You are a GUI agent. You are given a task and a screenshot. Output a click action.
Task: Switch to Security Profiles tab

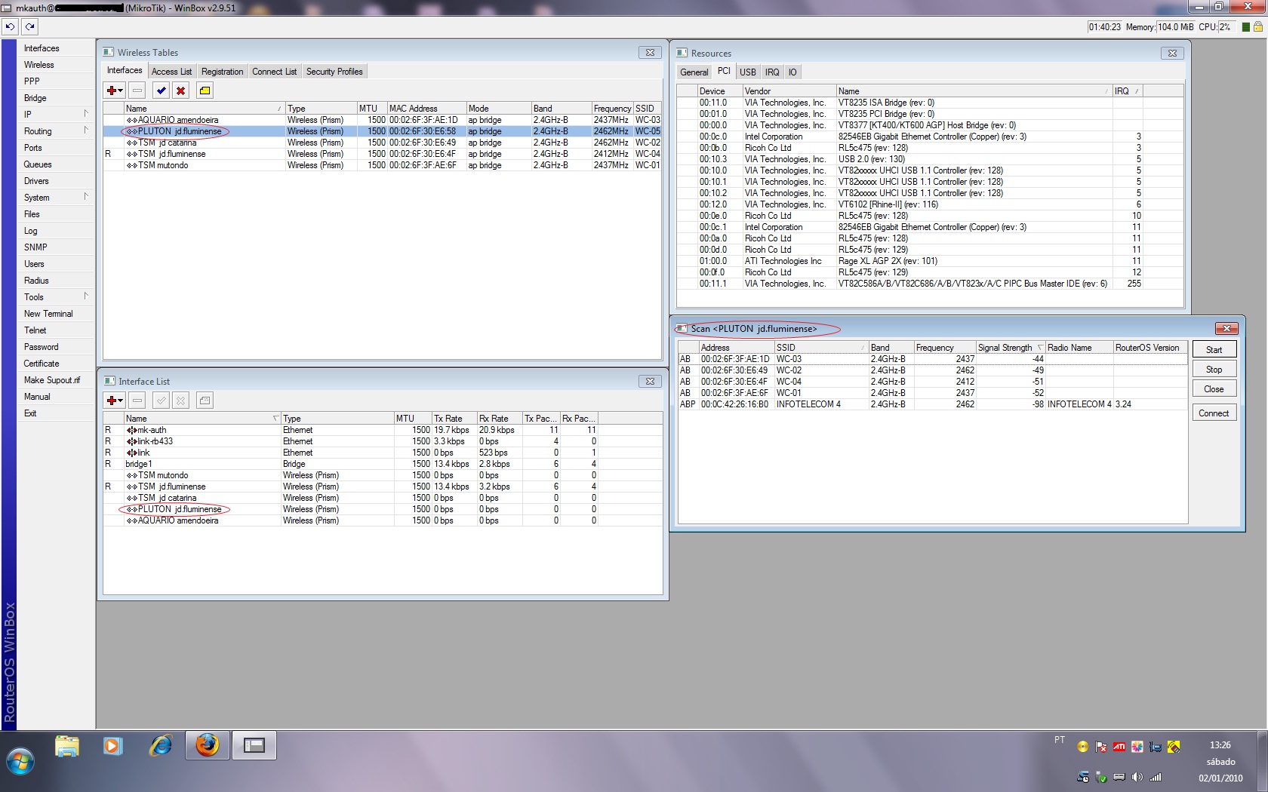tap(334, 72)
